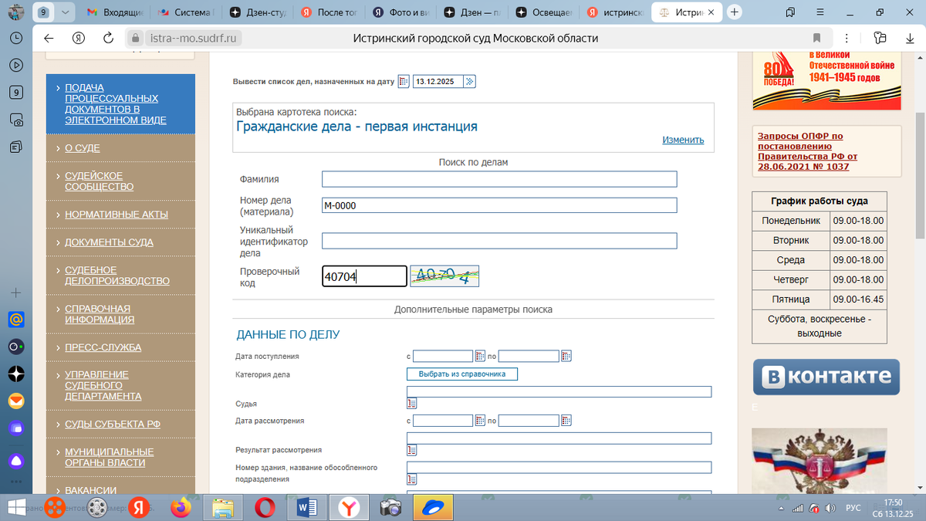Open the browser extensions icon near downloads

click(x=880, y=38)
